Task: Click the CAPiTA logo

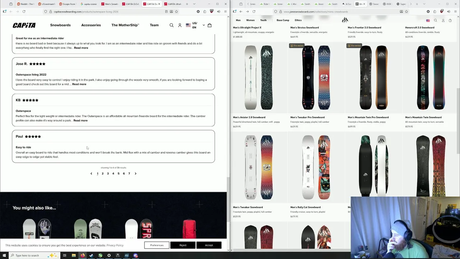Action: click(24, 25)
